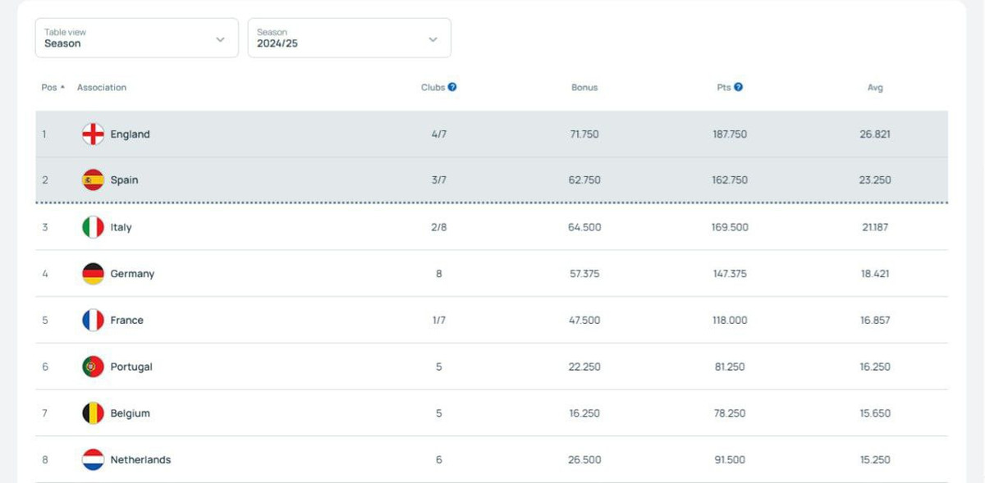This screenshot has height=483, width=985.
Task: Click the Portugal flag icon
Action: point(93,367)
